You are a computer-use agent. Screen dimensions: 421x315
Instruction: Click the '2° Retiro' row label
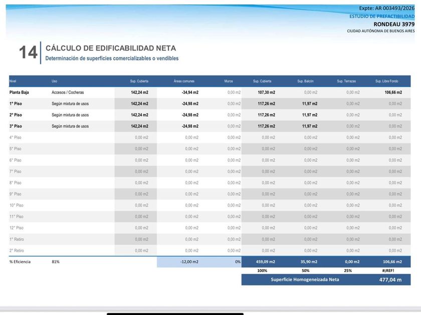coord(17,250)
